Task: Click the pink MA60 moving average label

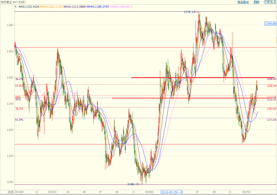Action: (x=121, y=7)
